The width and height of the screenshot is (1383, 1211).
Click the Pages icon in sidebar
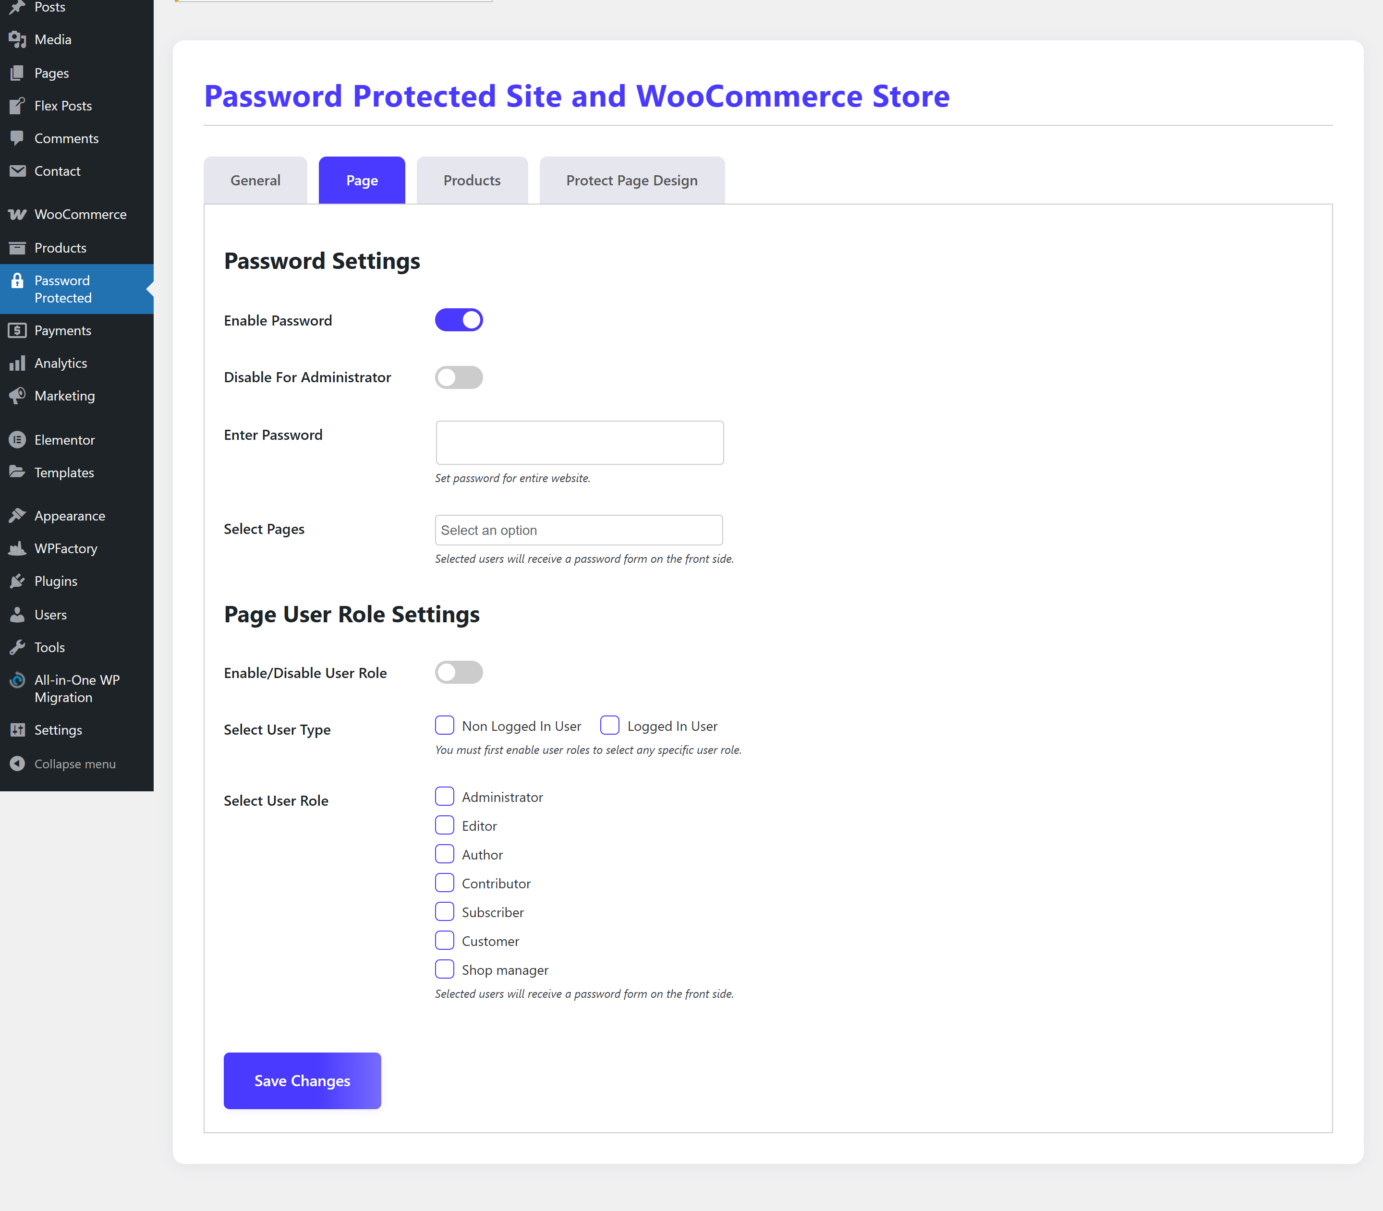click(18, 73)
